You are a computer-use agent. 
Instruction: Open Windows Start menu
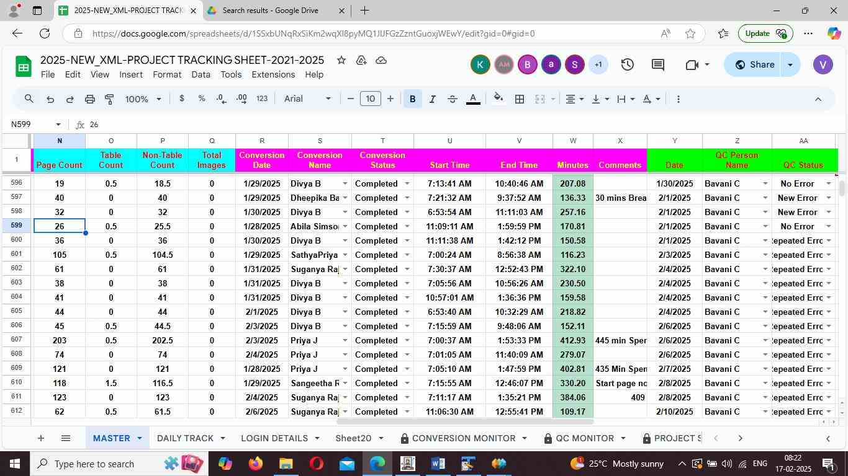(x=15, y=464)
